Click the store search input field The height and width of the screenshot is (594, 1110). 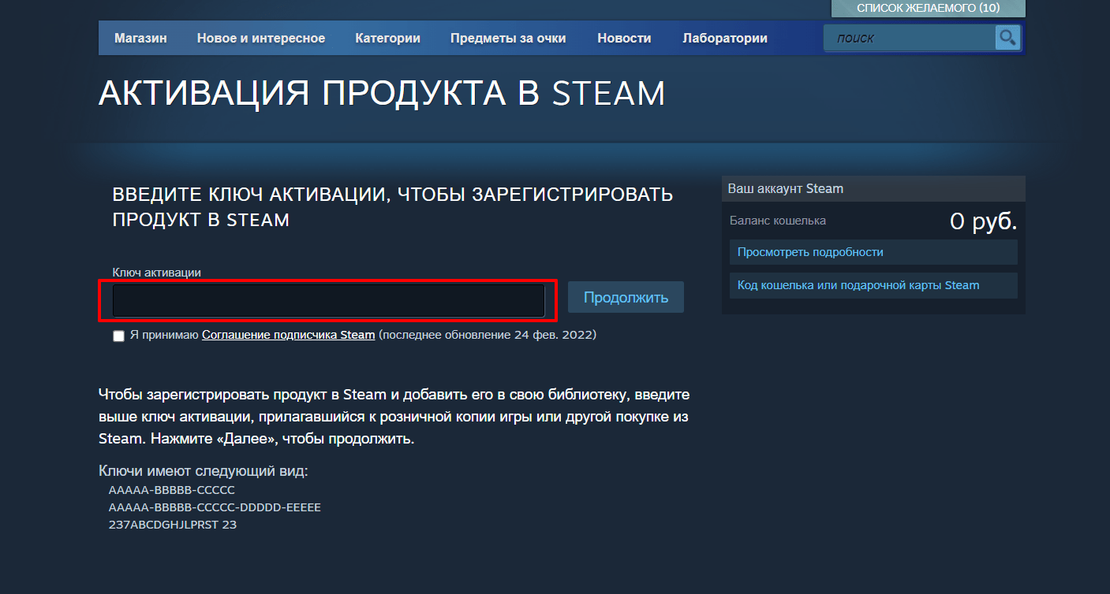[x=910, y=38]
